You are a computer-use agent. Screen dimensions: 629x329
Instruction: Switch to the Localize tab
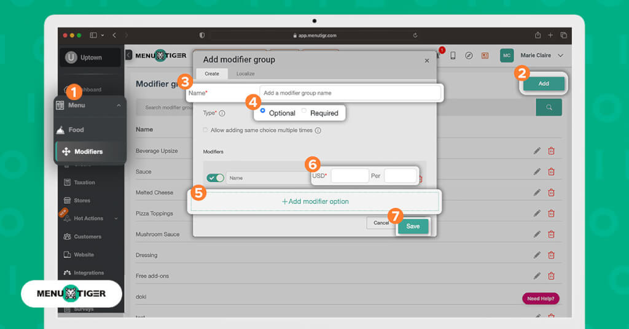[246, 74]
